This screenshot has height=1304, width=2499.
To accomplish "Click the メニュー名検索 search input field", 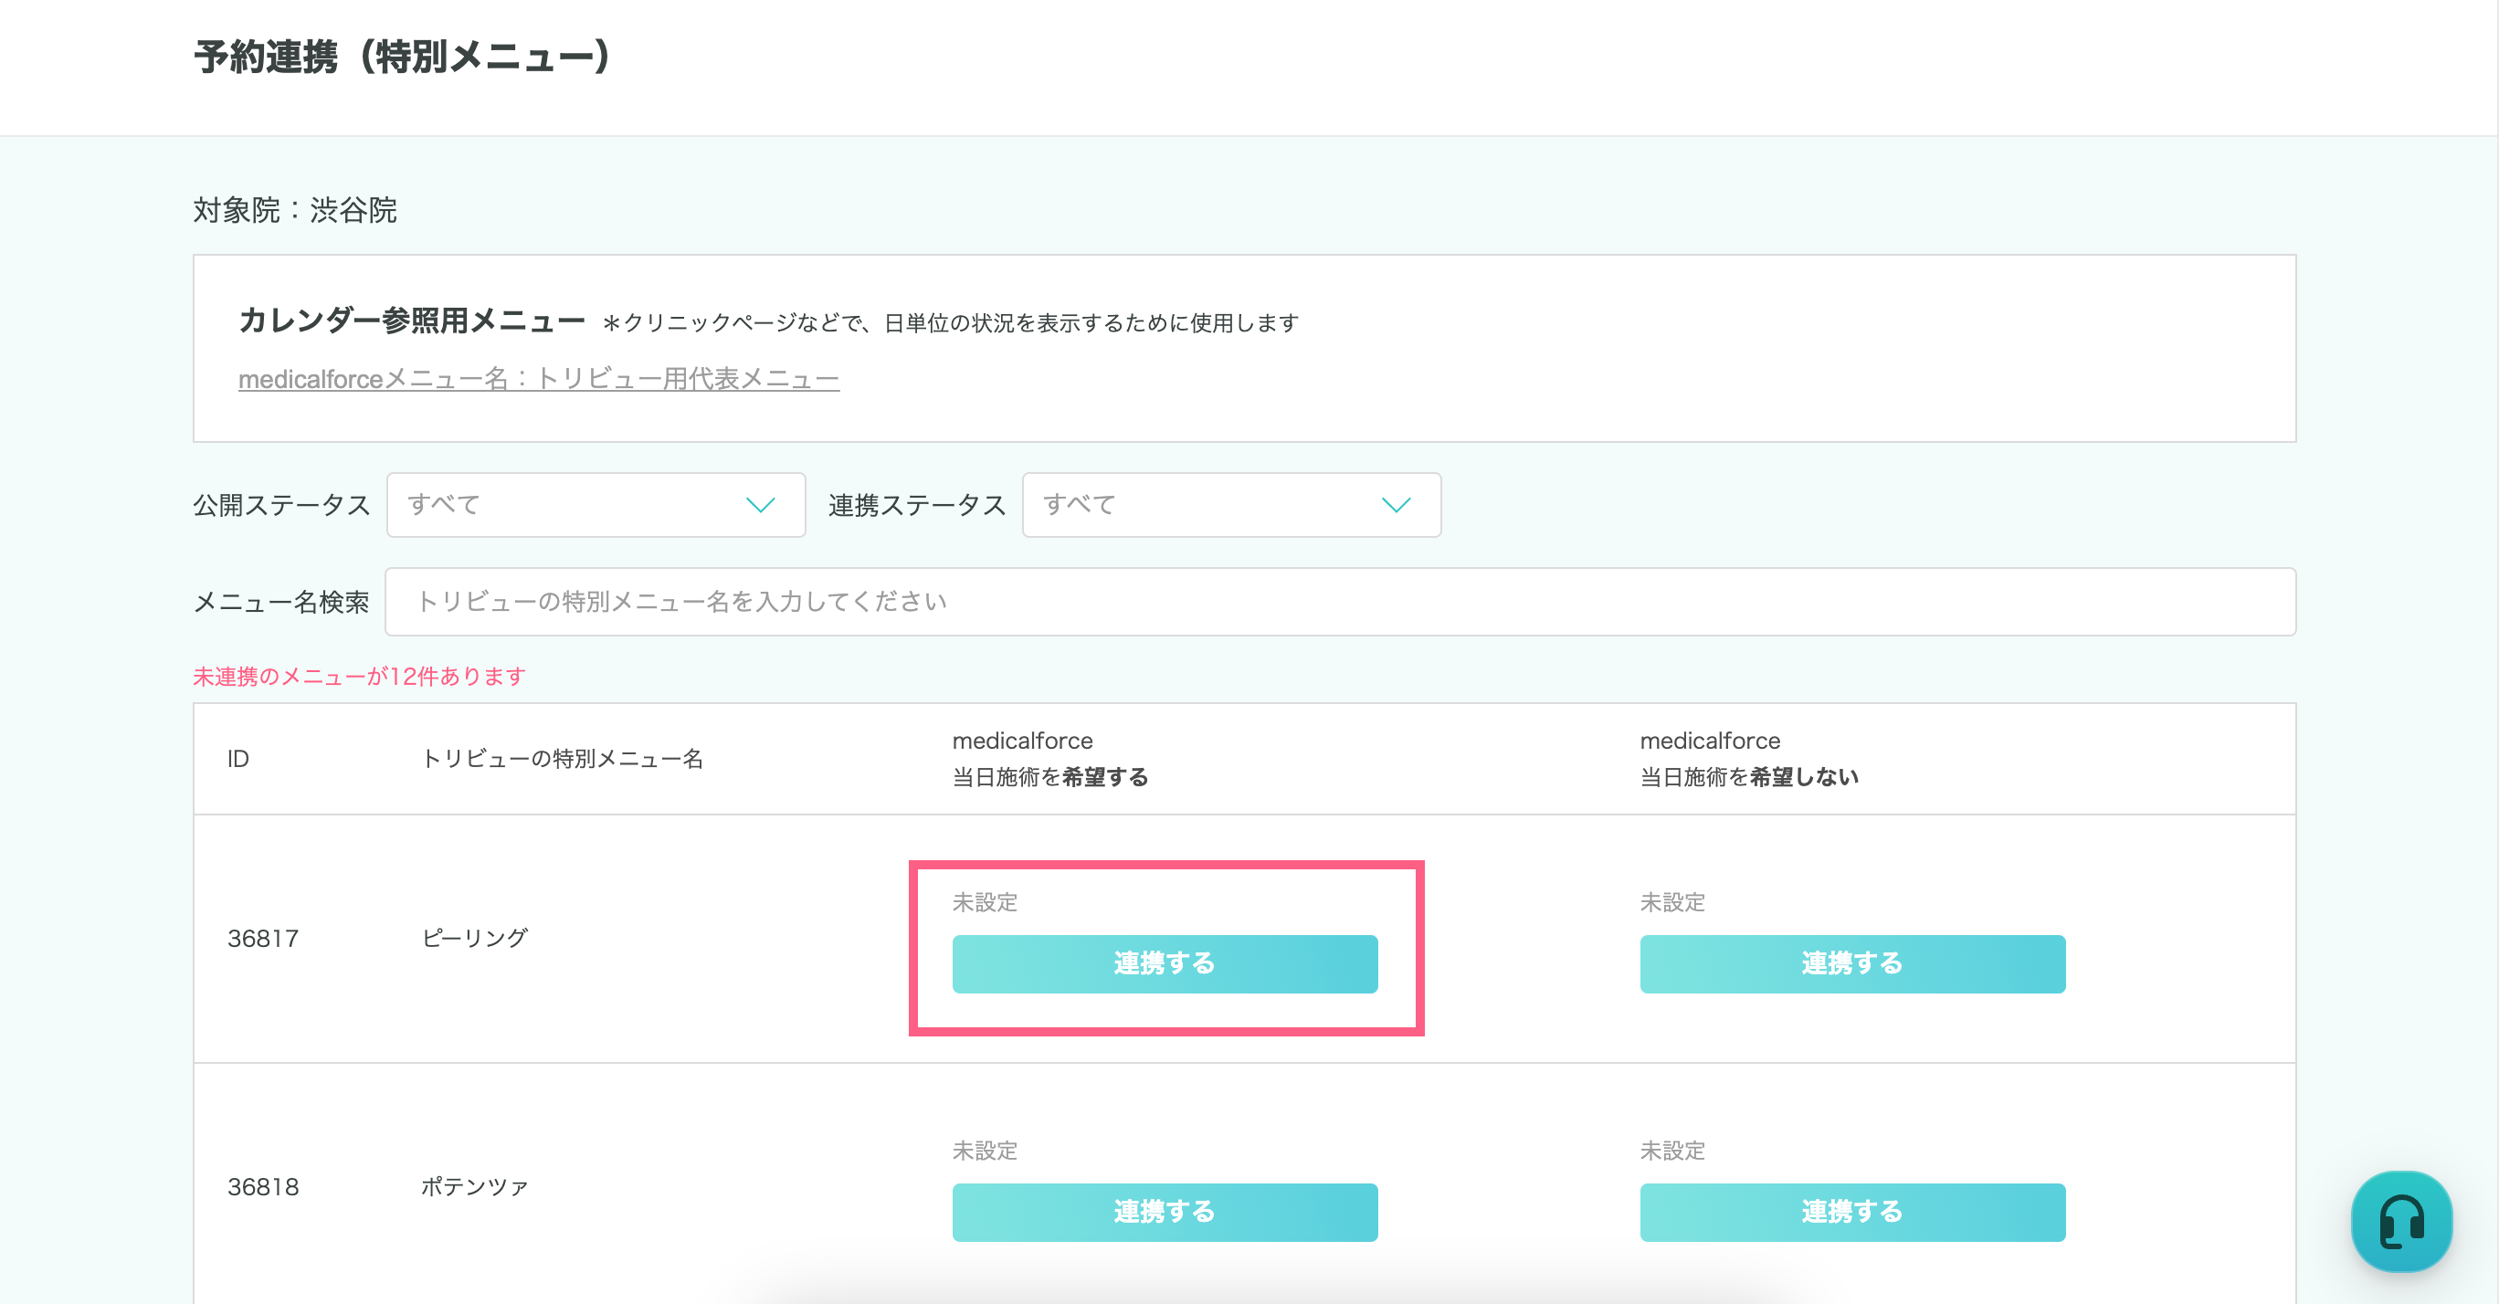I will [x=1339, y=602].
